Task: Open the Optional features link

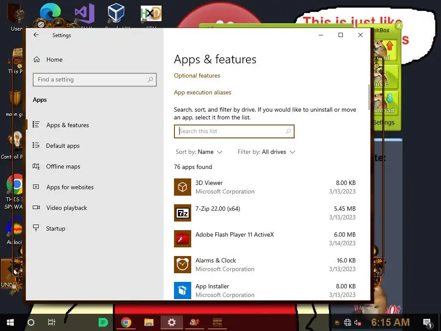Action: pyautogui.click(x=197, y=76)
